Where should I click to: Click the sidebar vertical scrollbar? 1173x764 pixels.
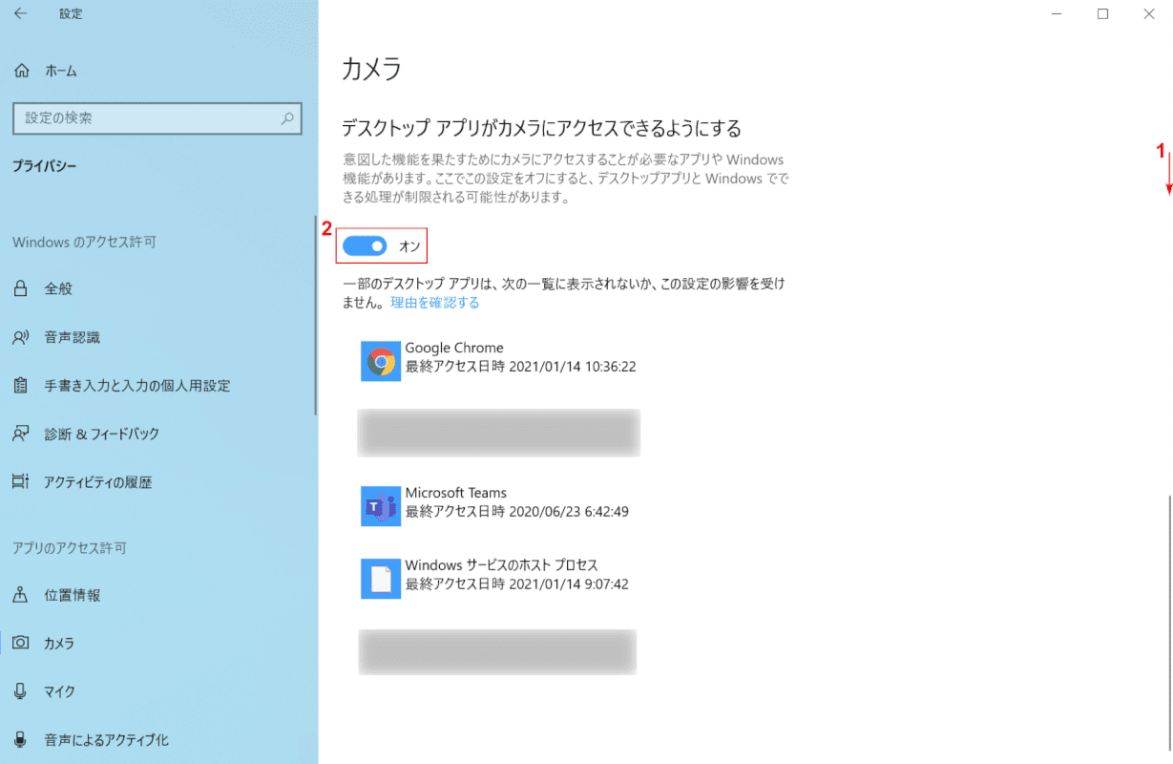click(x=315, y=316)
